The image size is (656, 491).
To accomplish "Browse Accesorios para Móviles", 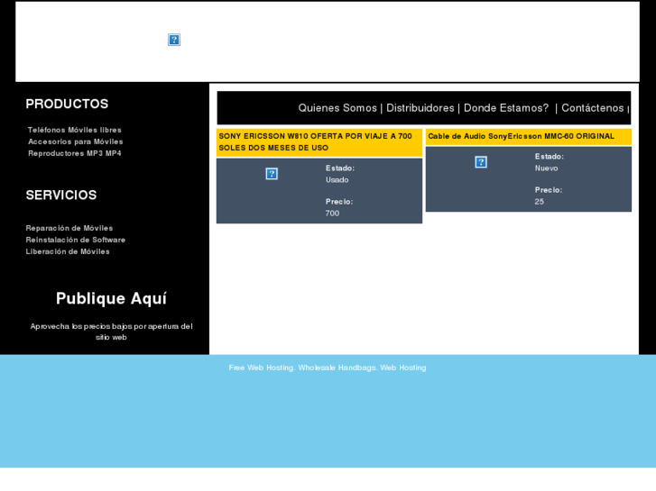I will [x=75, y=141].
